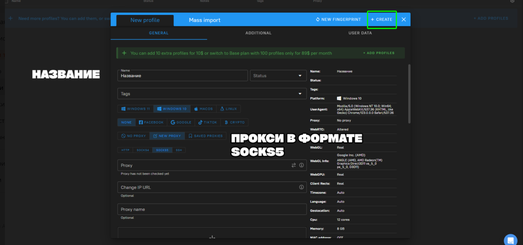Screen dimensions: 523x245
Task: Click the 'Windows 10' platform summary value
Action: 349,99
